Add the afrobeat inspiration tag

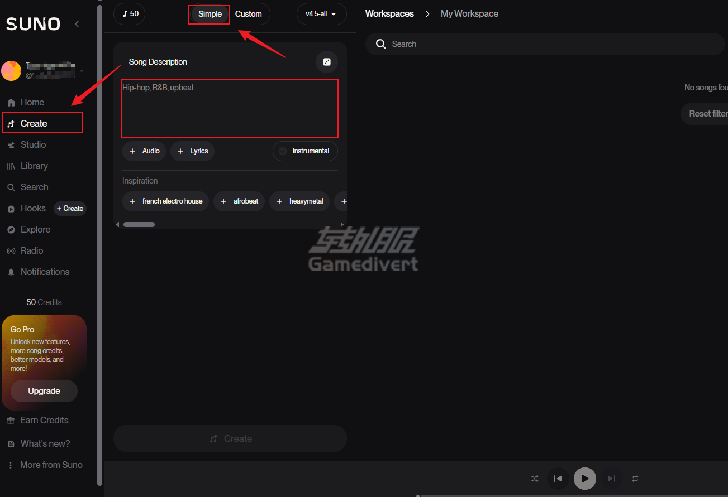point(239,201)
